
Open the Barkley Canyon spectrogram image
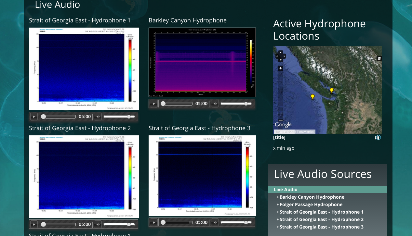(202, 62)
